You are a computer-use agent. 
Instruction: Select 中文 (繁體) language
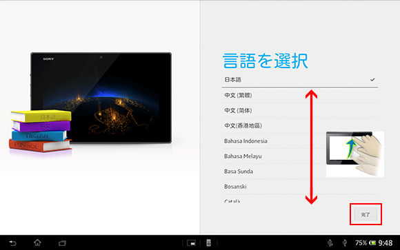point(300,95)
